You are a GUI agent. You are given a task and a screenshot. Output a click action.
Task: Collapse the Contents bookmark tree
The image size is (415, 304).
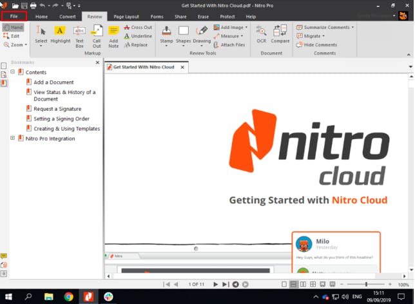point(12,72)
